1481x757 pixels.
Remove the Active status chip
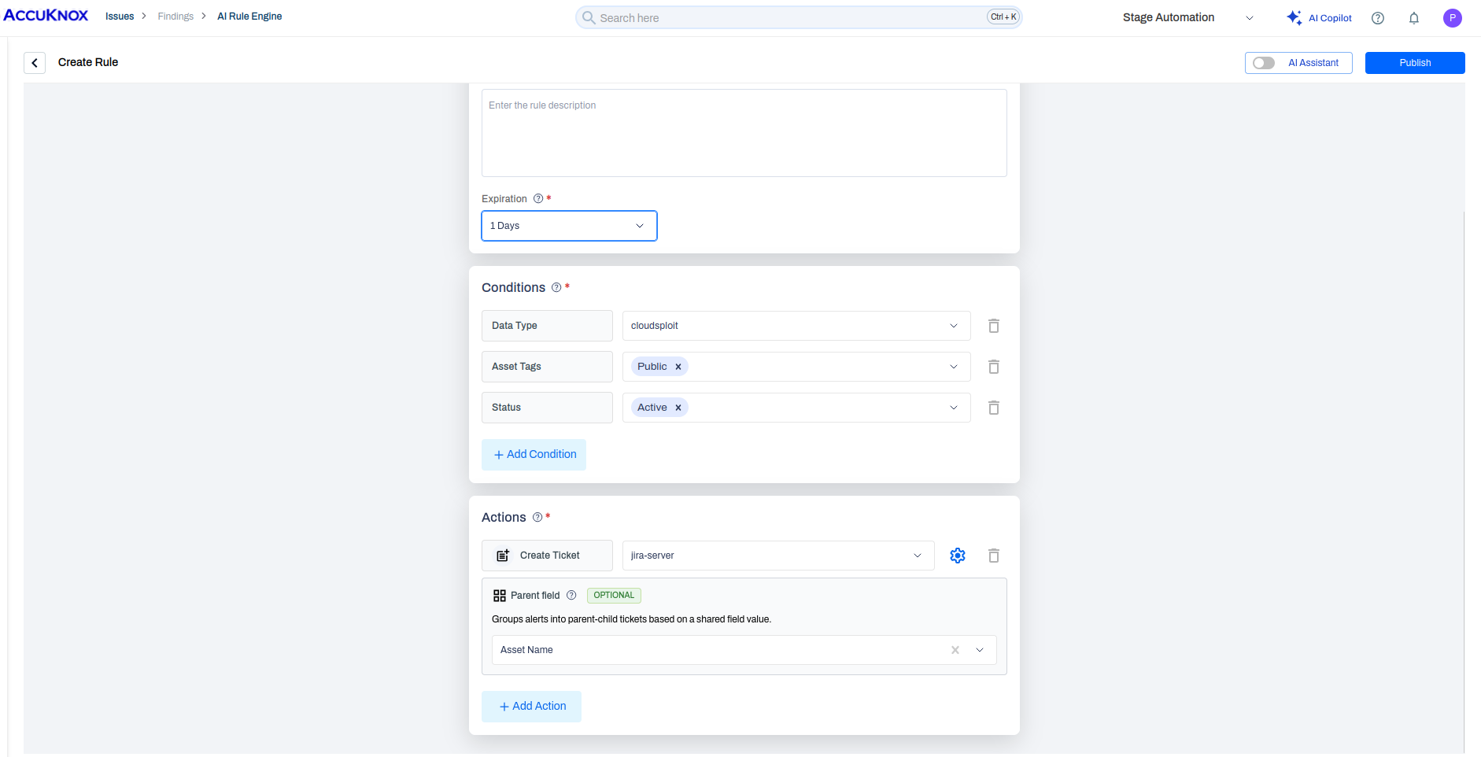[x=678, y=408]
